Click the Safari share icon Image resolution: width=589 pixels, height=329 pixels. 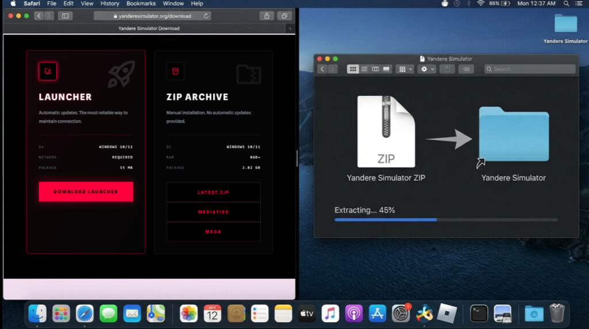pos(267,16)
